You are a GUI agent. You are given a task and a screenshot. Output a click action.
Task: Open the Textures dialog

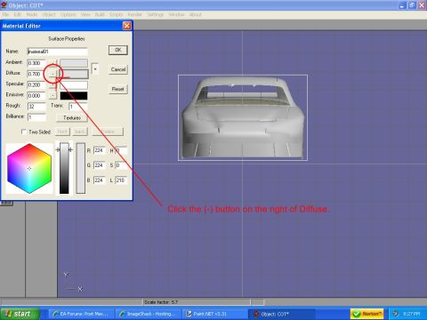pyautogui.click(x=72, y=117)
